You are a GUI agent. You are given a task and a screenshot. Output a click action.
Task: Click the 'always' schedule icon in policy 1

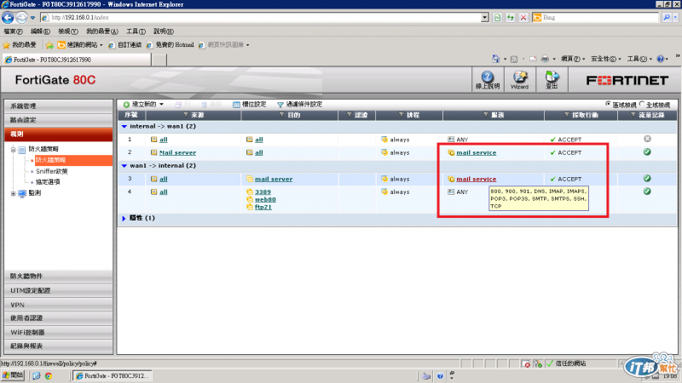[384, 140]
